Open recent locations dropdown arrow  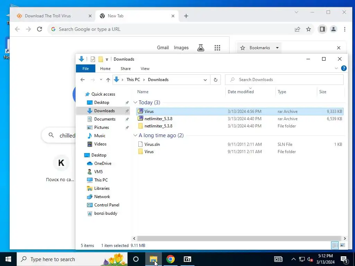coord(101,80)
